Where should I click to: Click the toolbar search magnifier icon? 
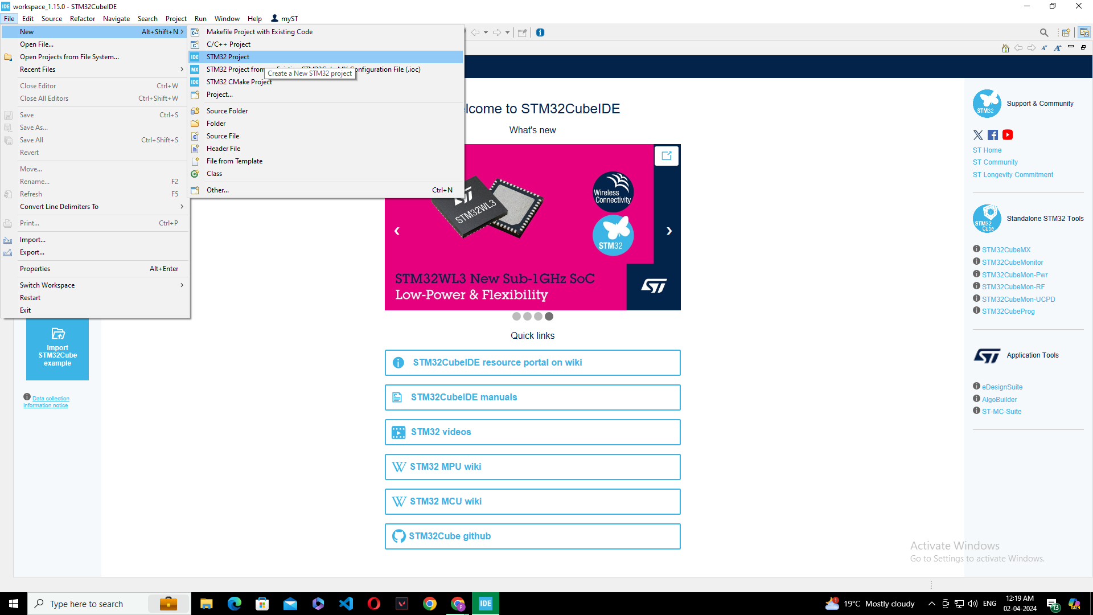(1043, 32)
